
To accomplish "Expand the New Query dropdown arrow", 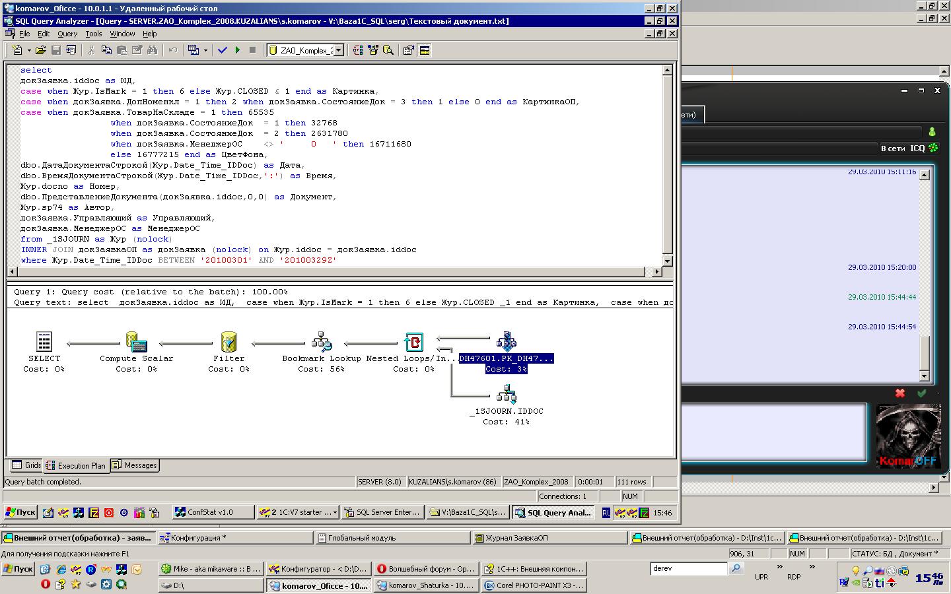I will (x=28, y=50).
